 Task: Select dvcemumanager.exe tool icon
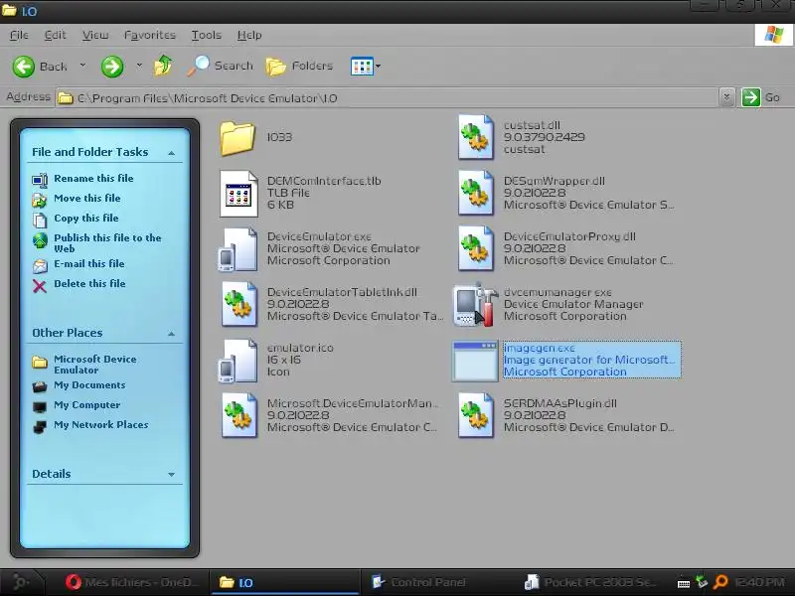pyautogui.click(x=476, y=304)
